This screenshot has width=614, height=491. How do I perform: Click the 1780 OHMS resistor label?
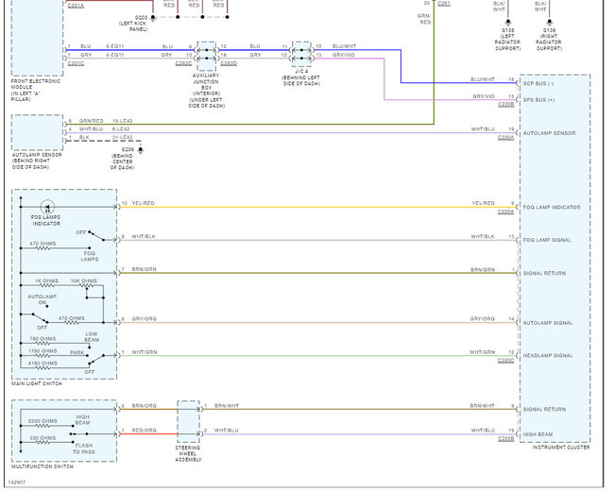click(43, 351)
